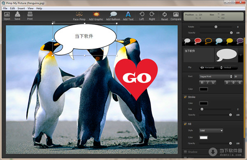247x160 pixels.
Task: Open the Fill Style Solid dropdown
Action: 211,130
